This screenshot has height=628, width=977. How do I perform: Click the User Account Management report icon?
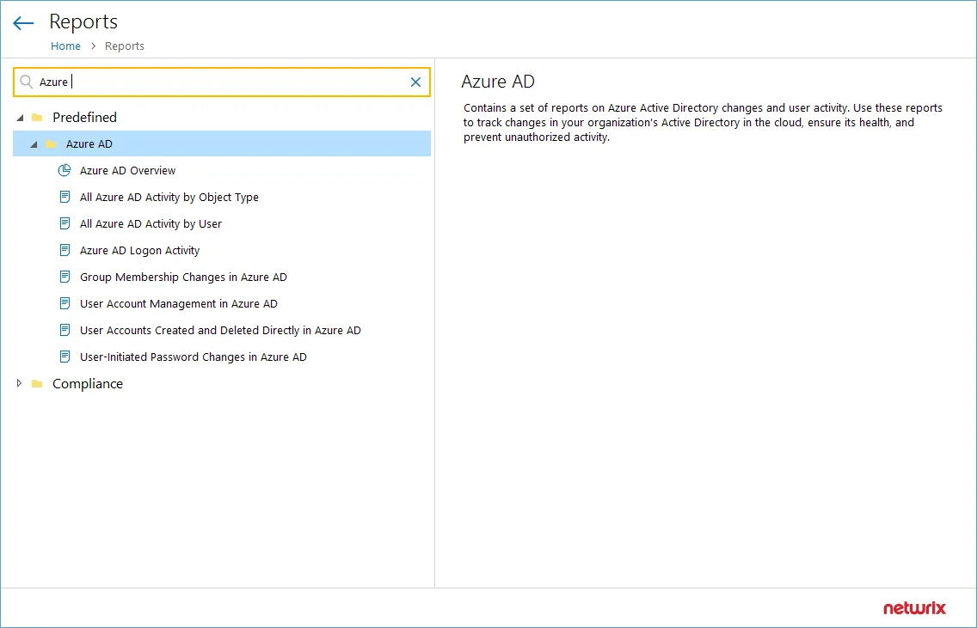[65, 304]
